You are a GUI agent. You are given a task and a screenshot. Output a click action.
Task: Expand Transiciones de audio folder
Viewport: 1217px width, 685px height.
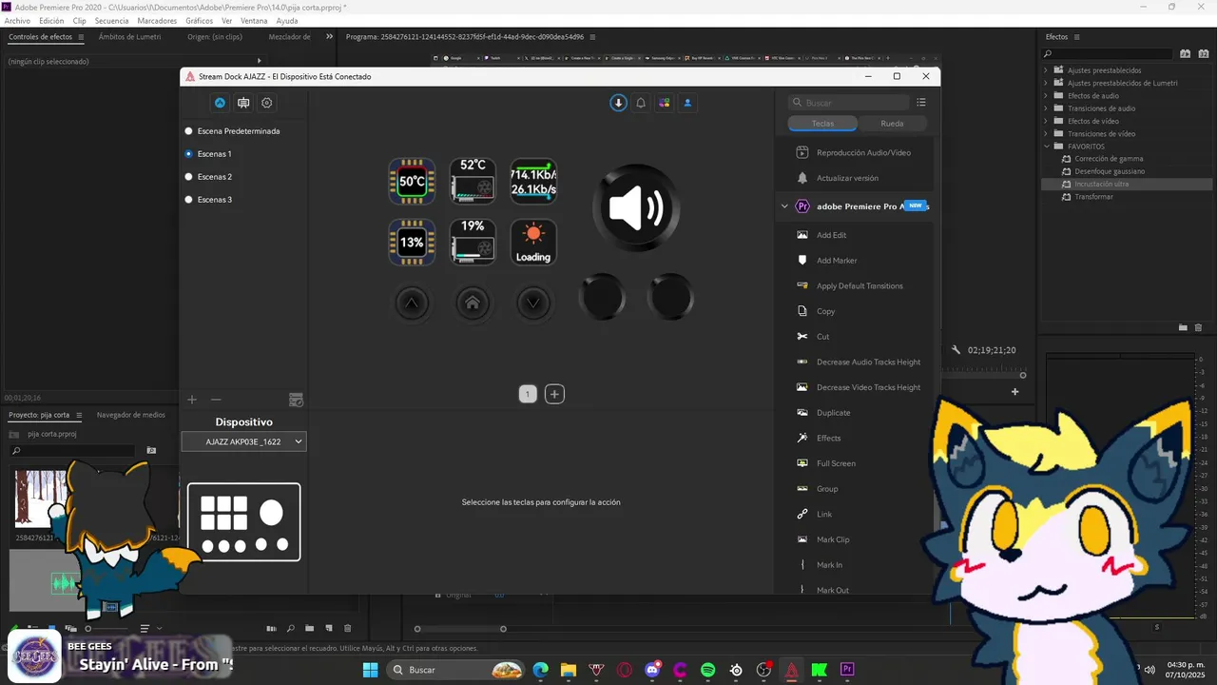(x=1046, y=108)
